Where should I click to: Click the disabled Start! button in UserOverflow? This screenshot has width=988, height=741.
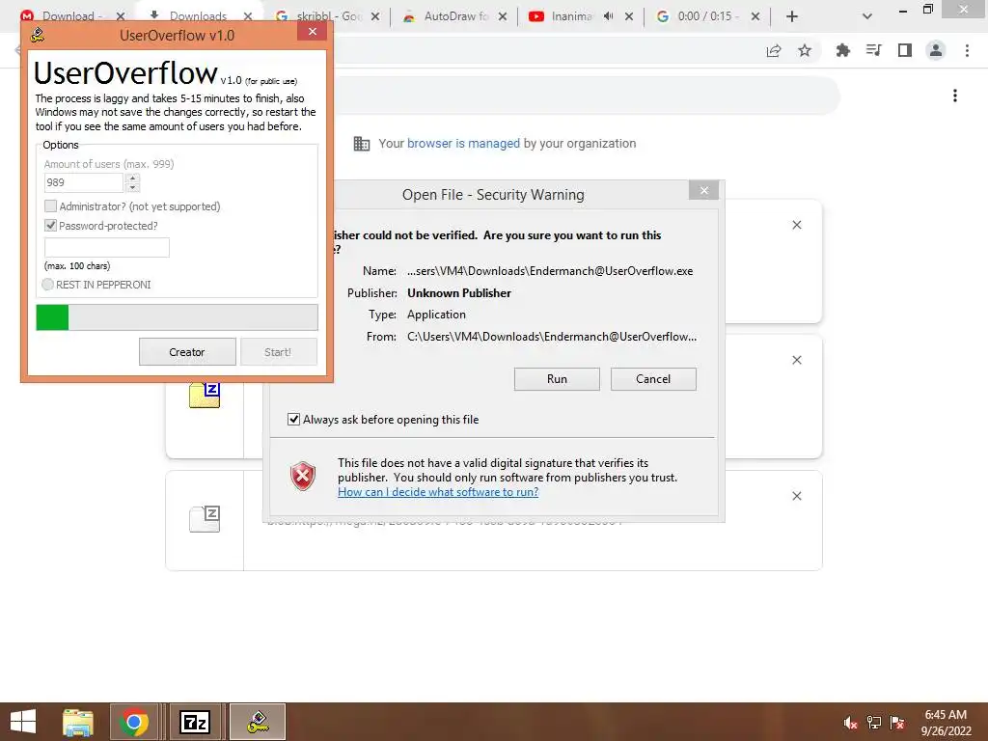[278, 351]
